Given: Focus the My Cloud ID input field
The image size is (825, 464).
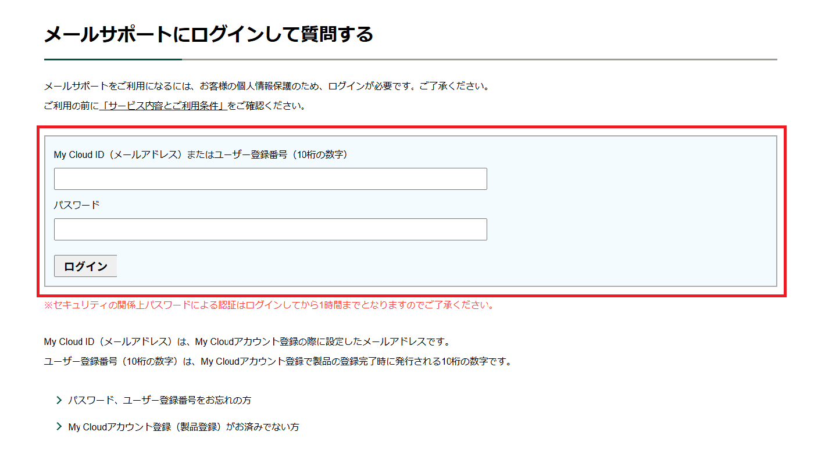Looking at the screenshot, I should [270, 179].
